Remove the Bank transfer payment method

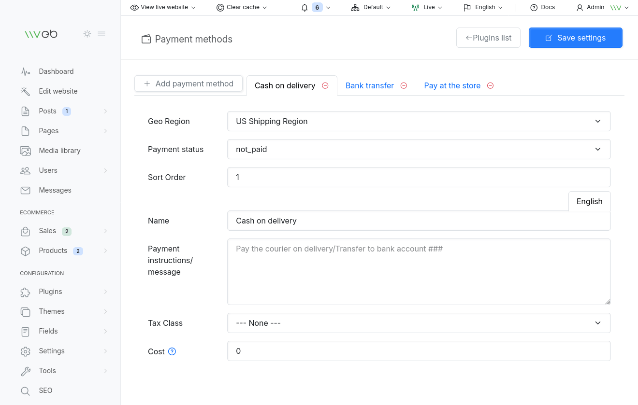coord(404,85)
